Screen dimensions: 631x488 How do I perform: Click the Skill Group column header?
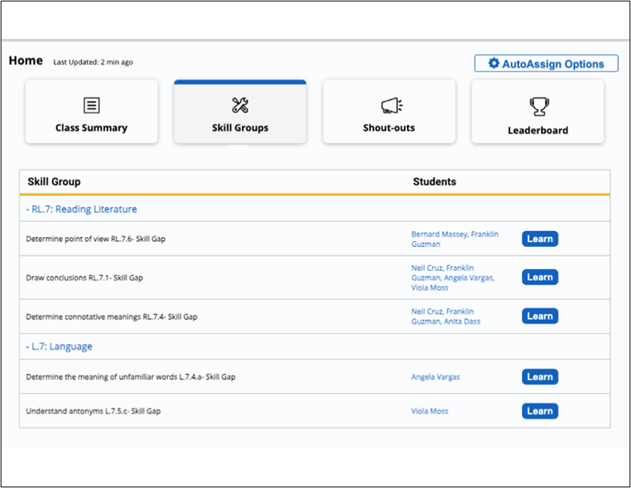(x=54, y=182)
